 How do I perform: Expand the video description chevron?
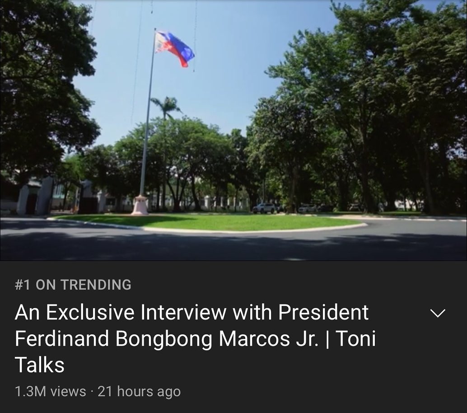click(438, 313)
